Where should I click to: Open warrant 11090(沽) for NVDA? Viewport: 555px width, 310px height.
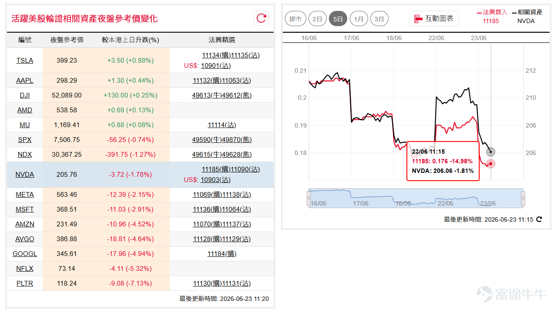[245, 169]
